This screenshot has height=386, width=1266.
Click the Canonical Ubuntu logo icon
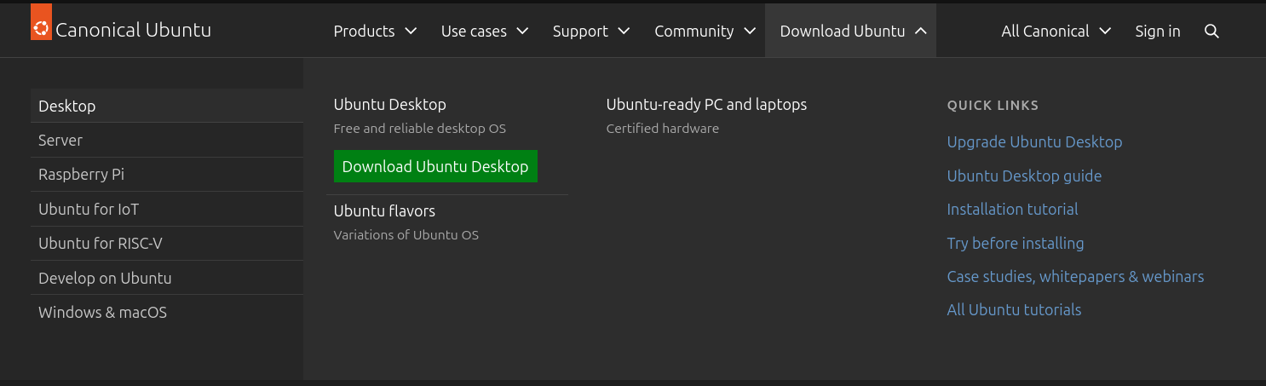tap(41, 26)
